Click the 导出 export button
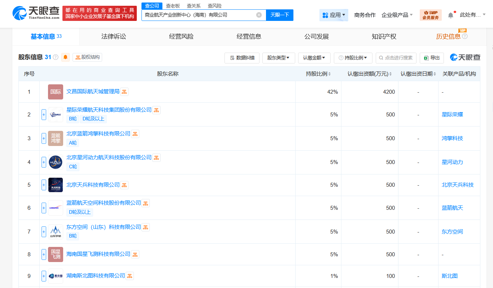 (x=432, y=58)
